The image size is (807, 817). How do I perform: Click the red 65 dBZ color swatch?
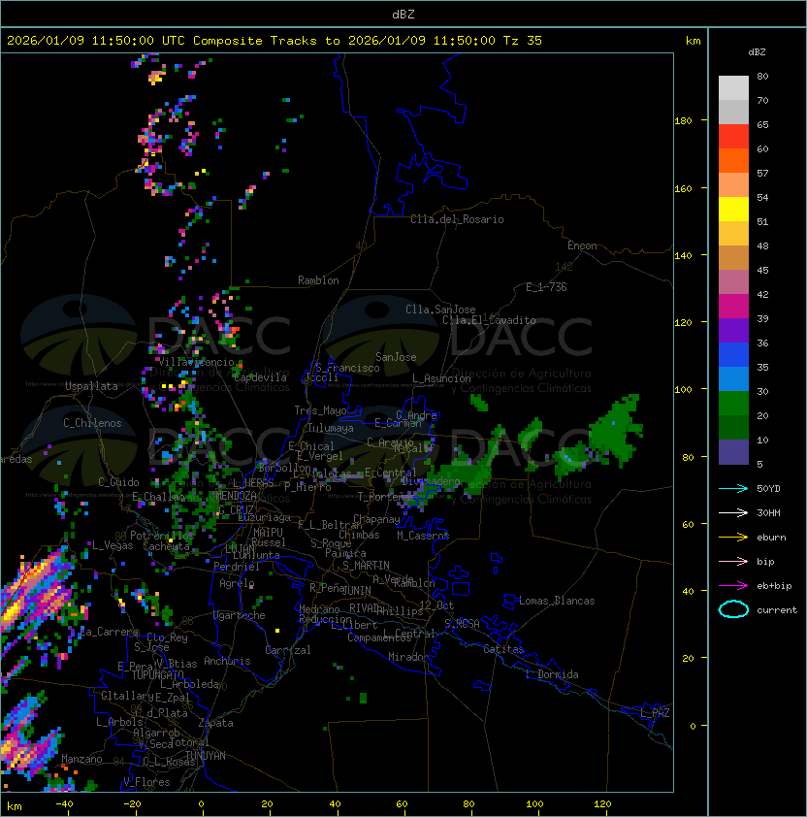click(x=733, y=136)
